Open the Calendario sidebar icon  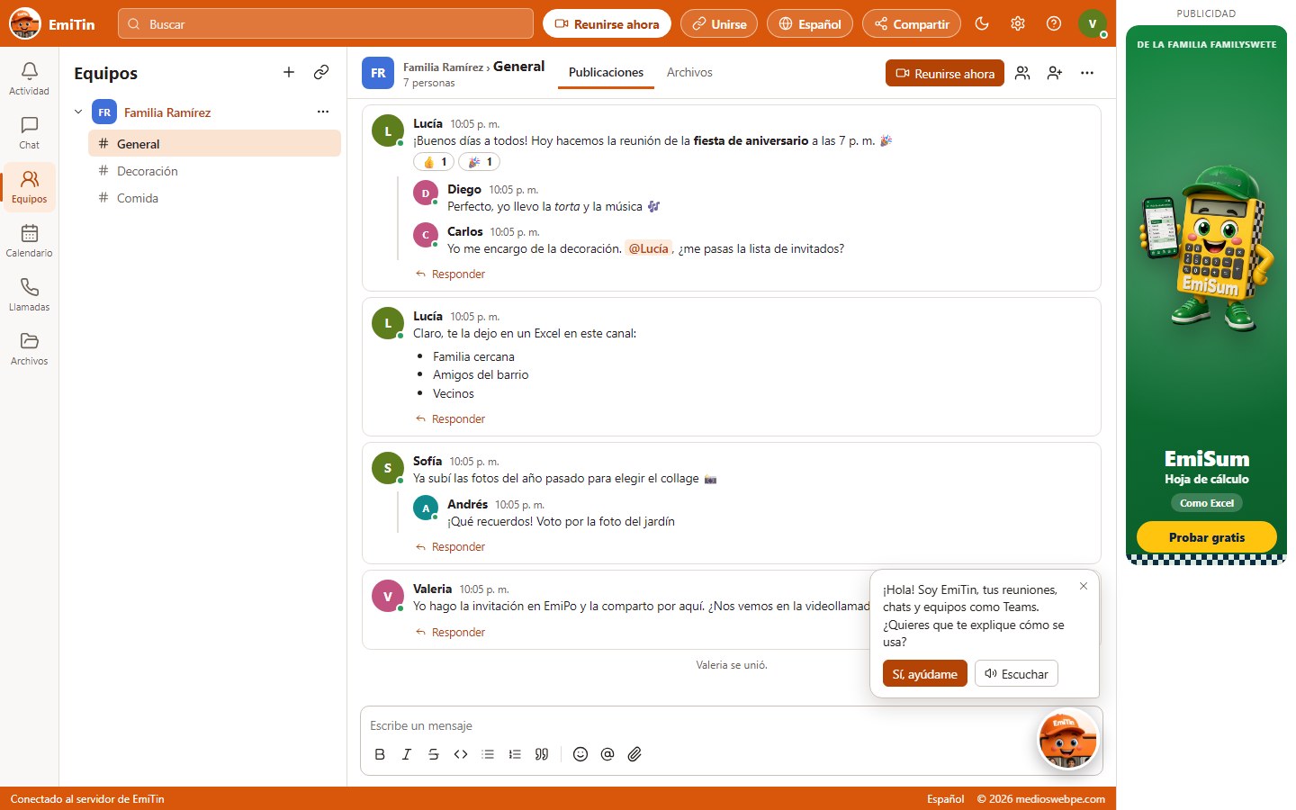[29, 241]
